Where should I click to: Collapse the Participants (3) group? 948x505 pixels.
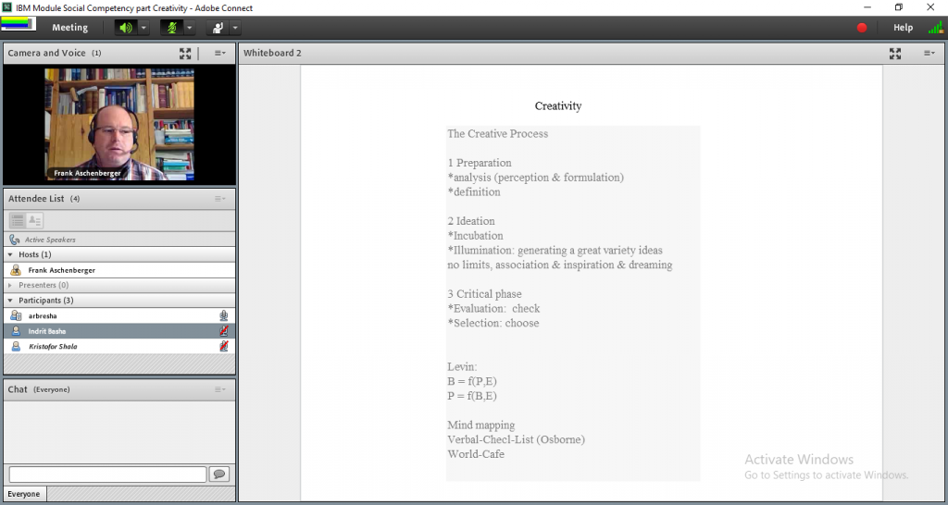coord(10,301)
